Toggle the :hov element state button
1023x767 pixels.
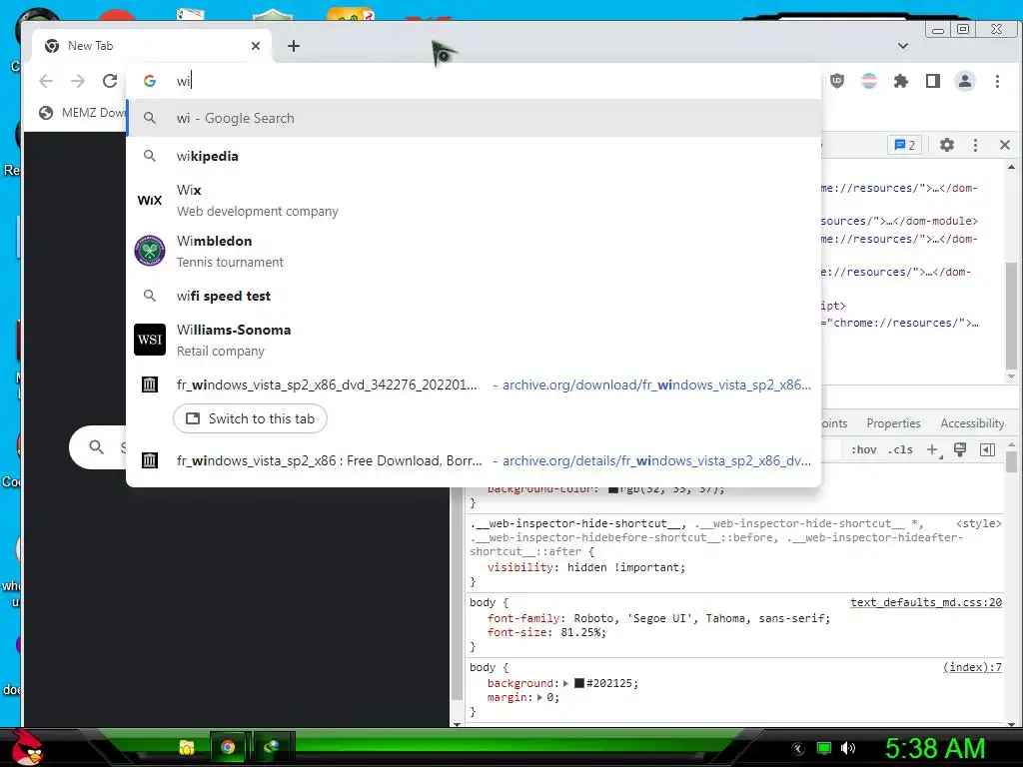pyautogui.click(x=864, y=450)
